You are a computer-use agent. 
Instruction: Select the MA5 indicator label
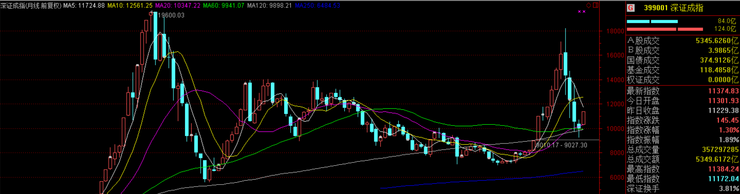tap(84, 6)
